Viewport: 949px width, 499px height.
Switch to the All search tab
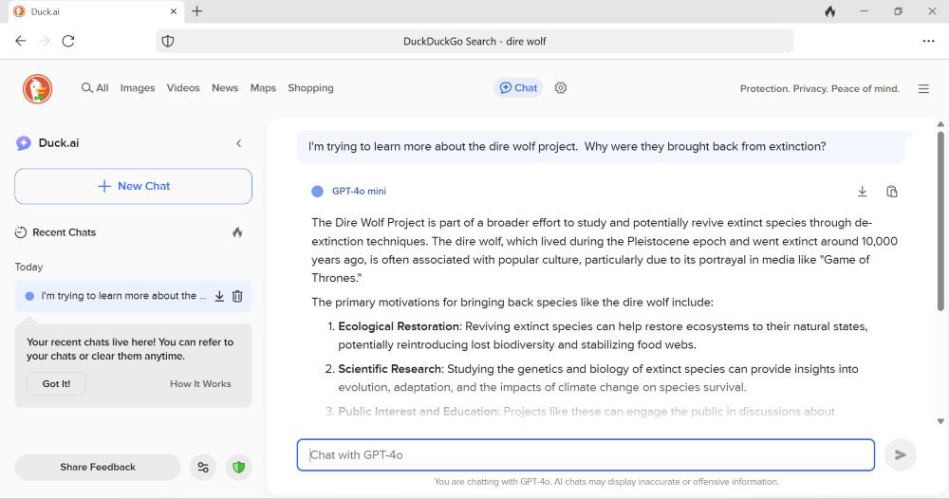(x=95, y=88)
